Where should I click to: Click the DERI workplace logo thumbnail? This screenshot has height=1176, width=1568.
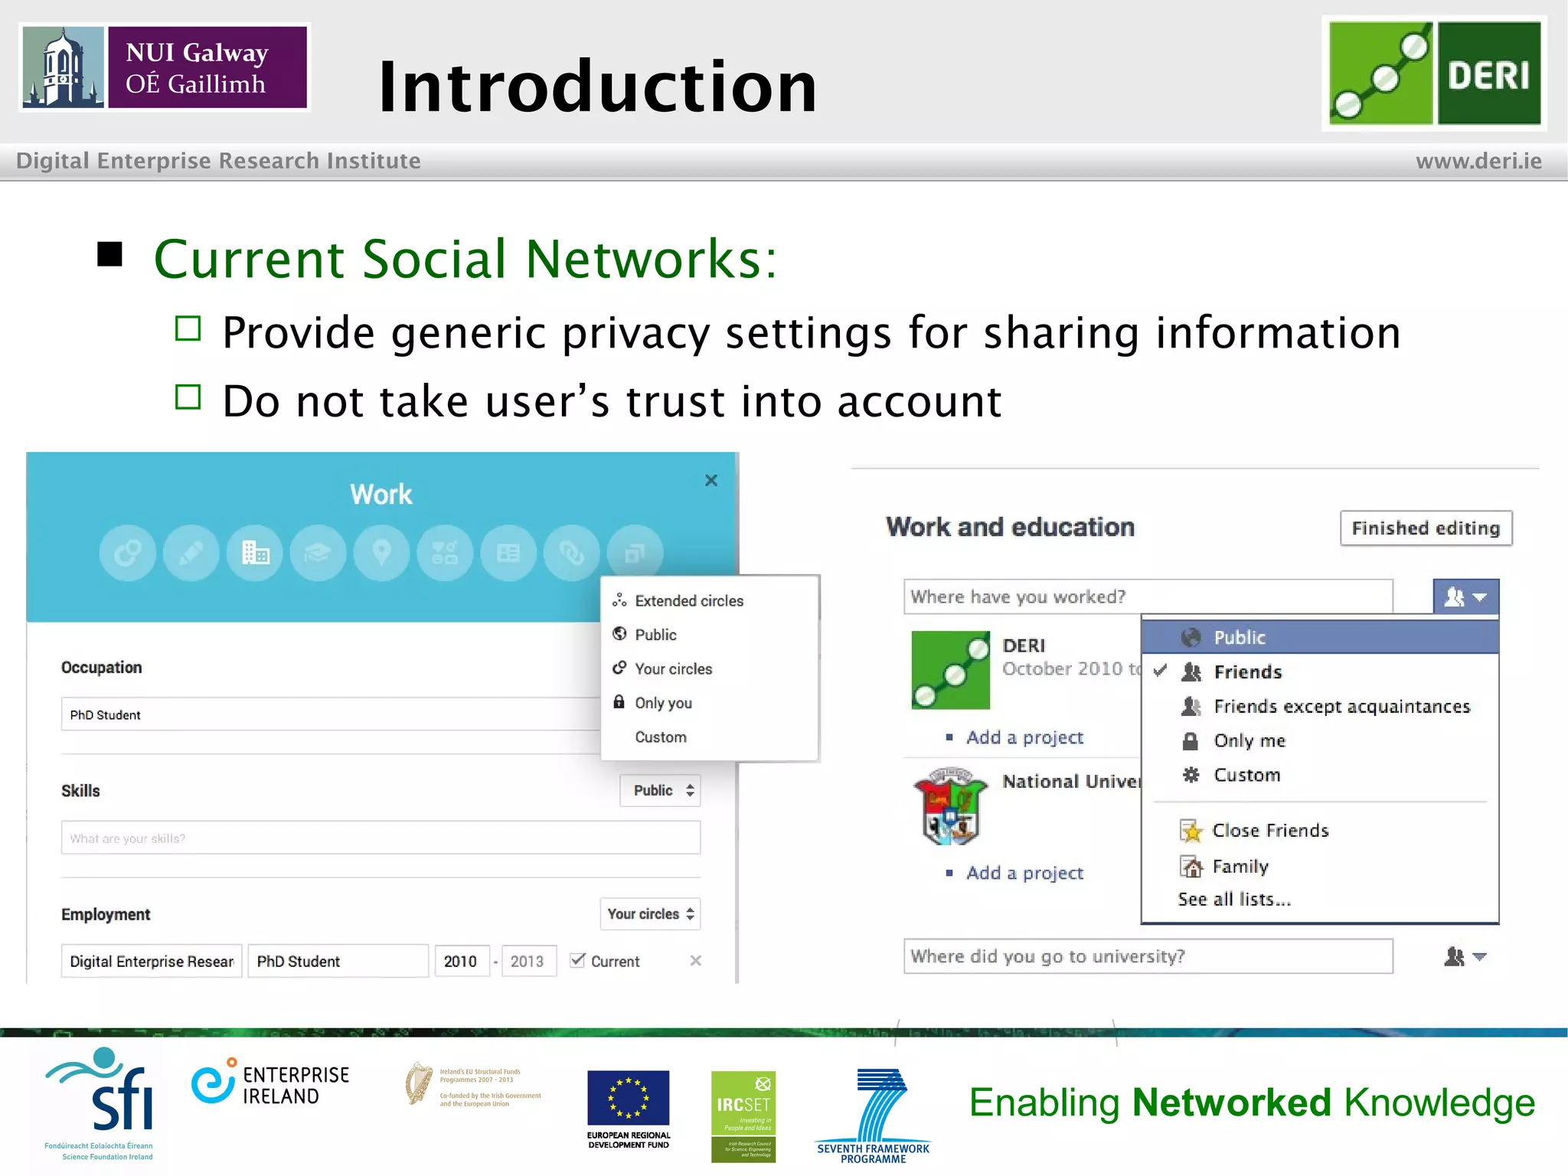point(951,671)
